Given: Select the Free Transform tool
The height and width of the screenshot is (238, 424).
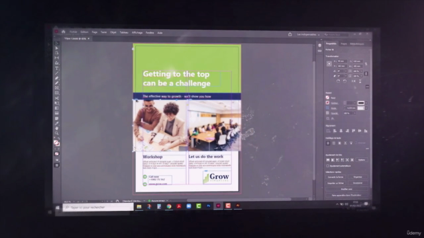Looking at the screenshot, I should [57, 103].
